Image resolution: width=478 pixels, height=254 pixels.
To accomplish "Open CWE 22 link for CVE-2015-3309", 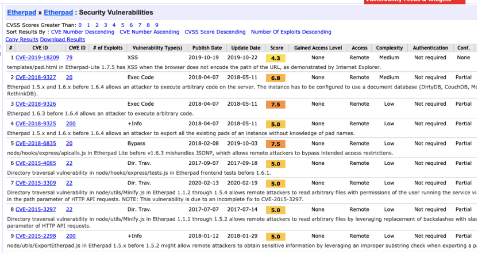I will pos(69,183).
